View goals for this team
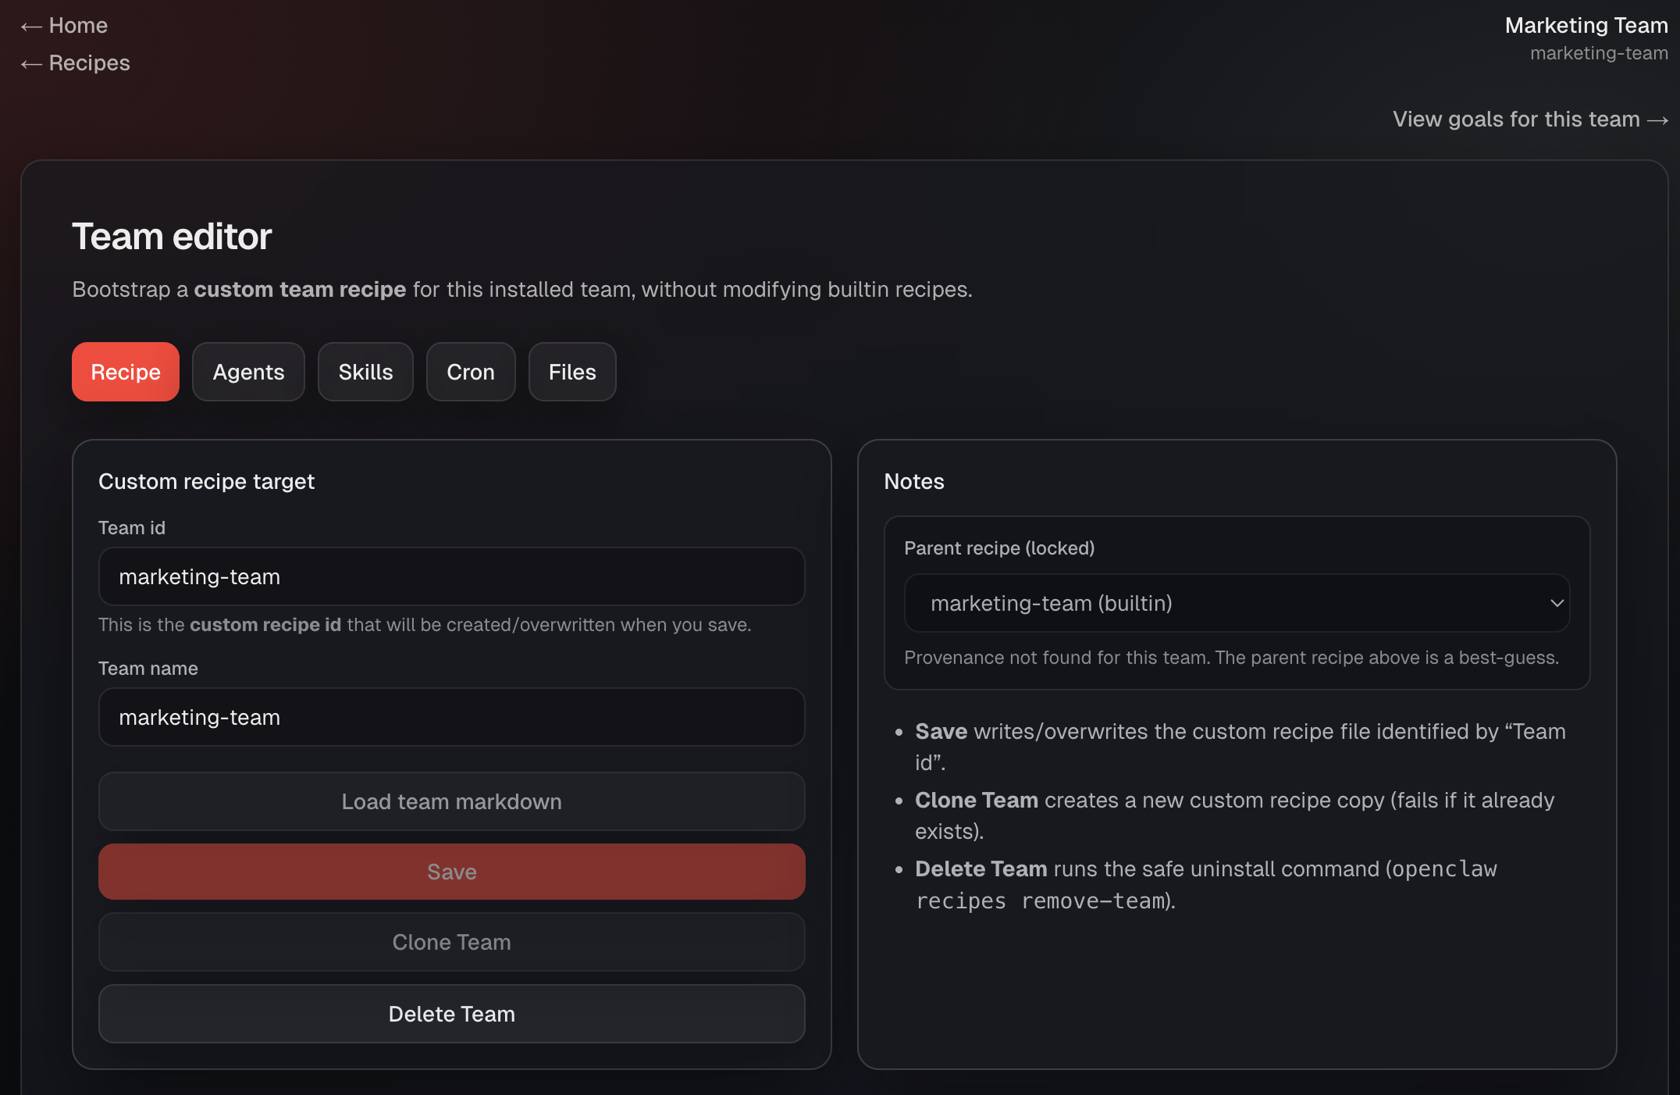Viewport: 1680px width, 1095px height. (1530, 119)
